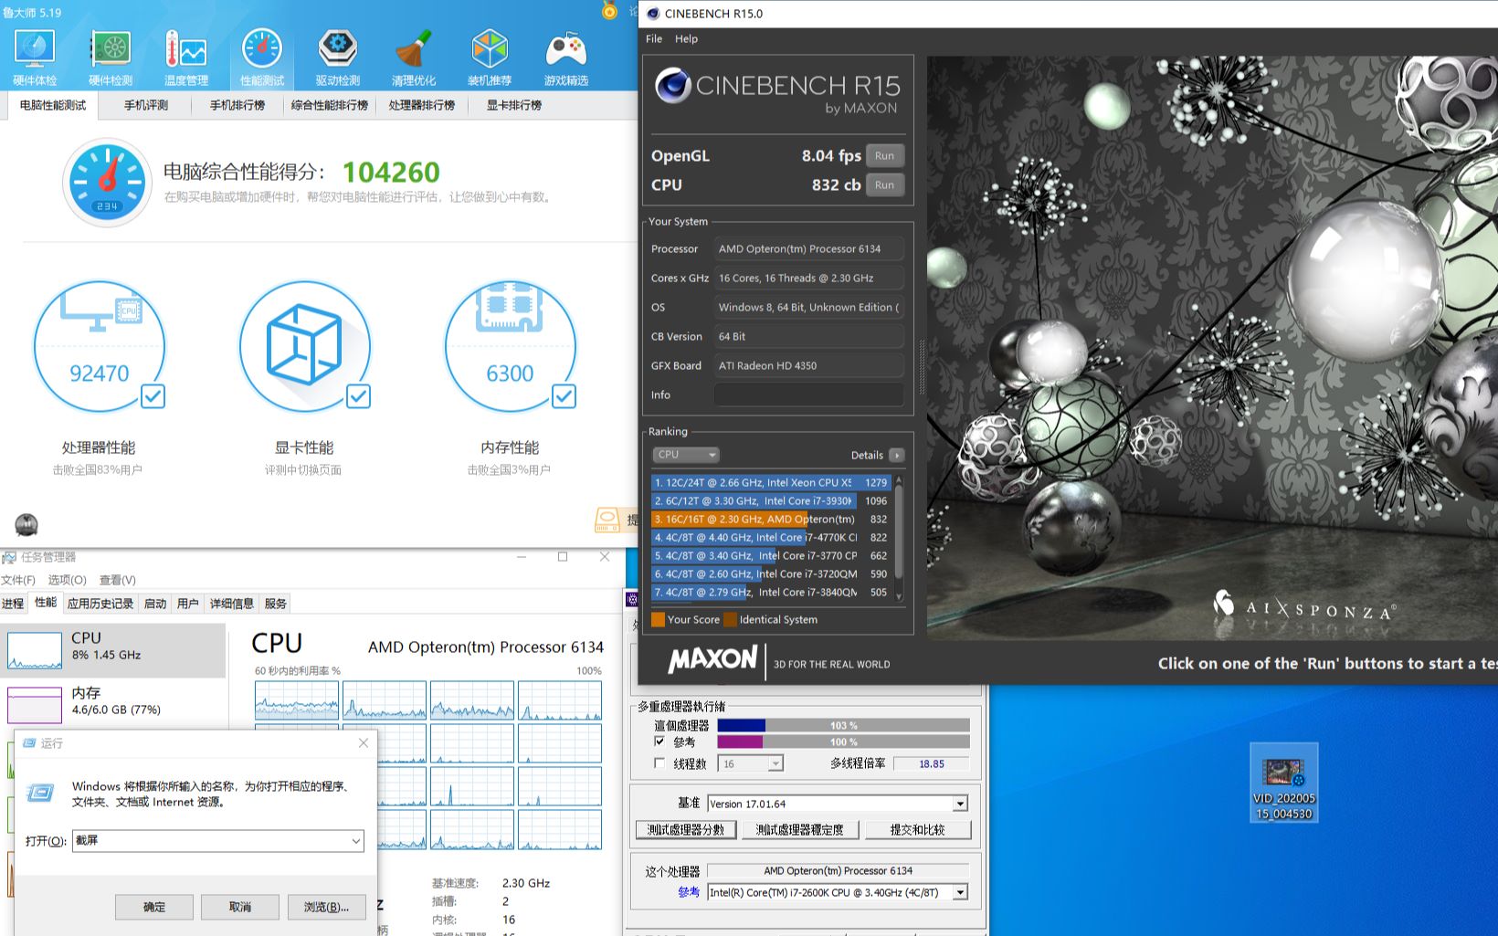Click the overall score speedometer gauge icon
Viewport: 1498px width, 936px height.
(108, 182)
